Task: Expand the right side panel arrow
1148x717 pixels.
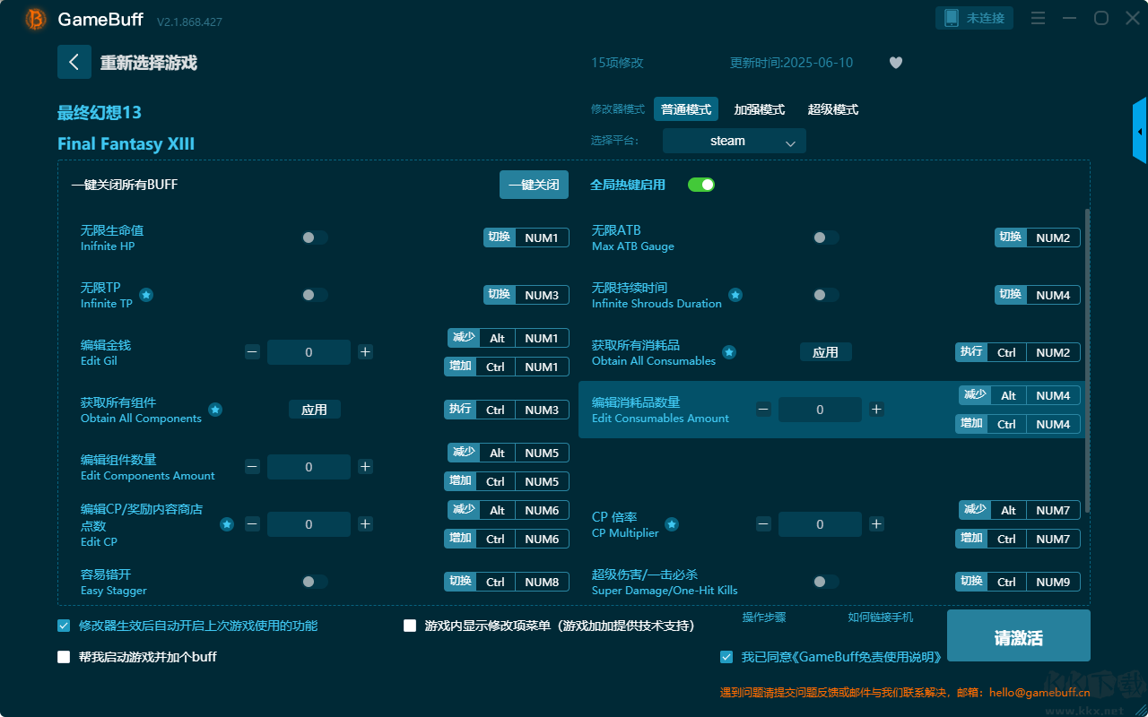Action: (1140, 132)
